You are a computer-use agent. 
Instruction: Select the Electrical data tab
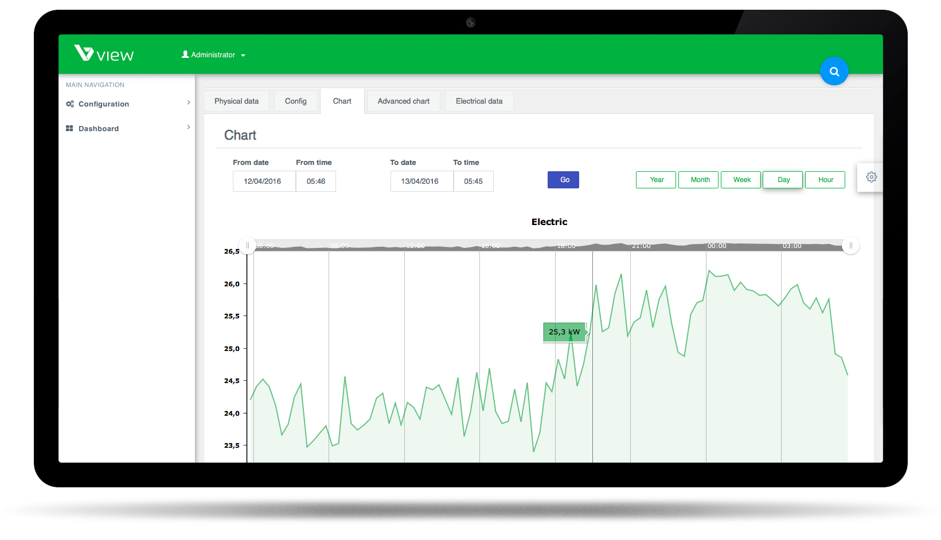pos(479,101)
